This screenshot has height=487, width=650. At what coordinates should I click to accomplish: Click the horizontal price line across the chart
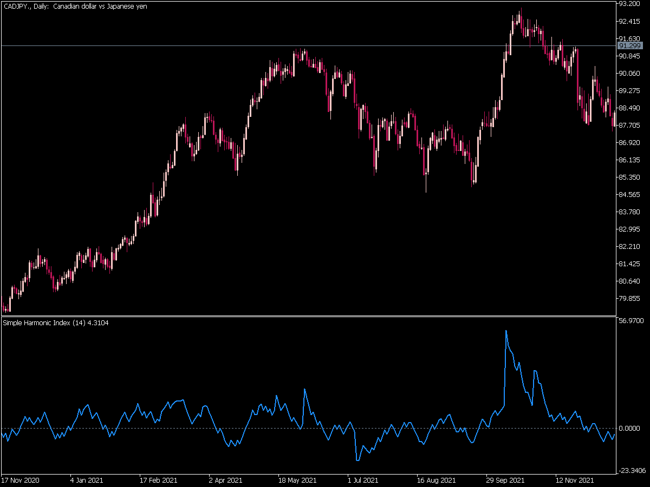pyautogui.click(x=309, y=46)
